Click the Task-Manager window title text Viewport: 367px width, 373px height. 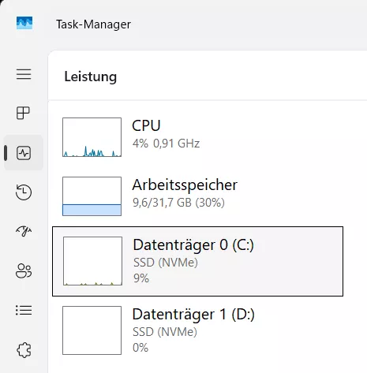(93, 24)
